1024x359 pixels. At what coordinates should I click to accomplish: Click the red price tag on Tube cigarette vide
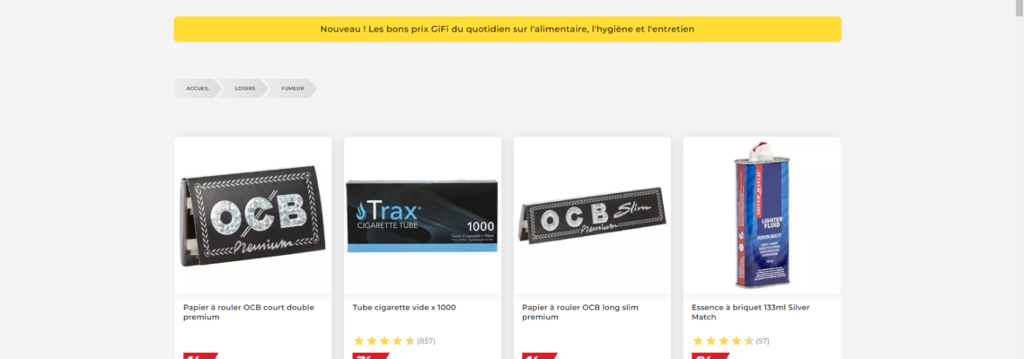[x=370, y=355]
